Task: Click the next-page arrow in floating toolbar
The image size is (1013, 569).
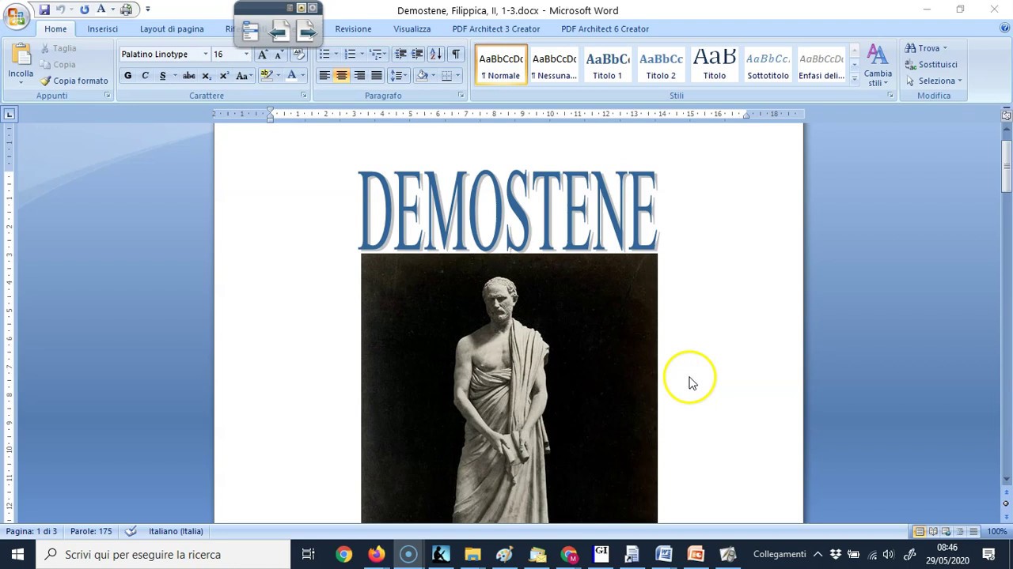Action: pyautogui.click(x=306, y=32)
